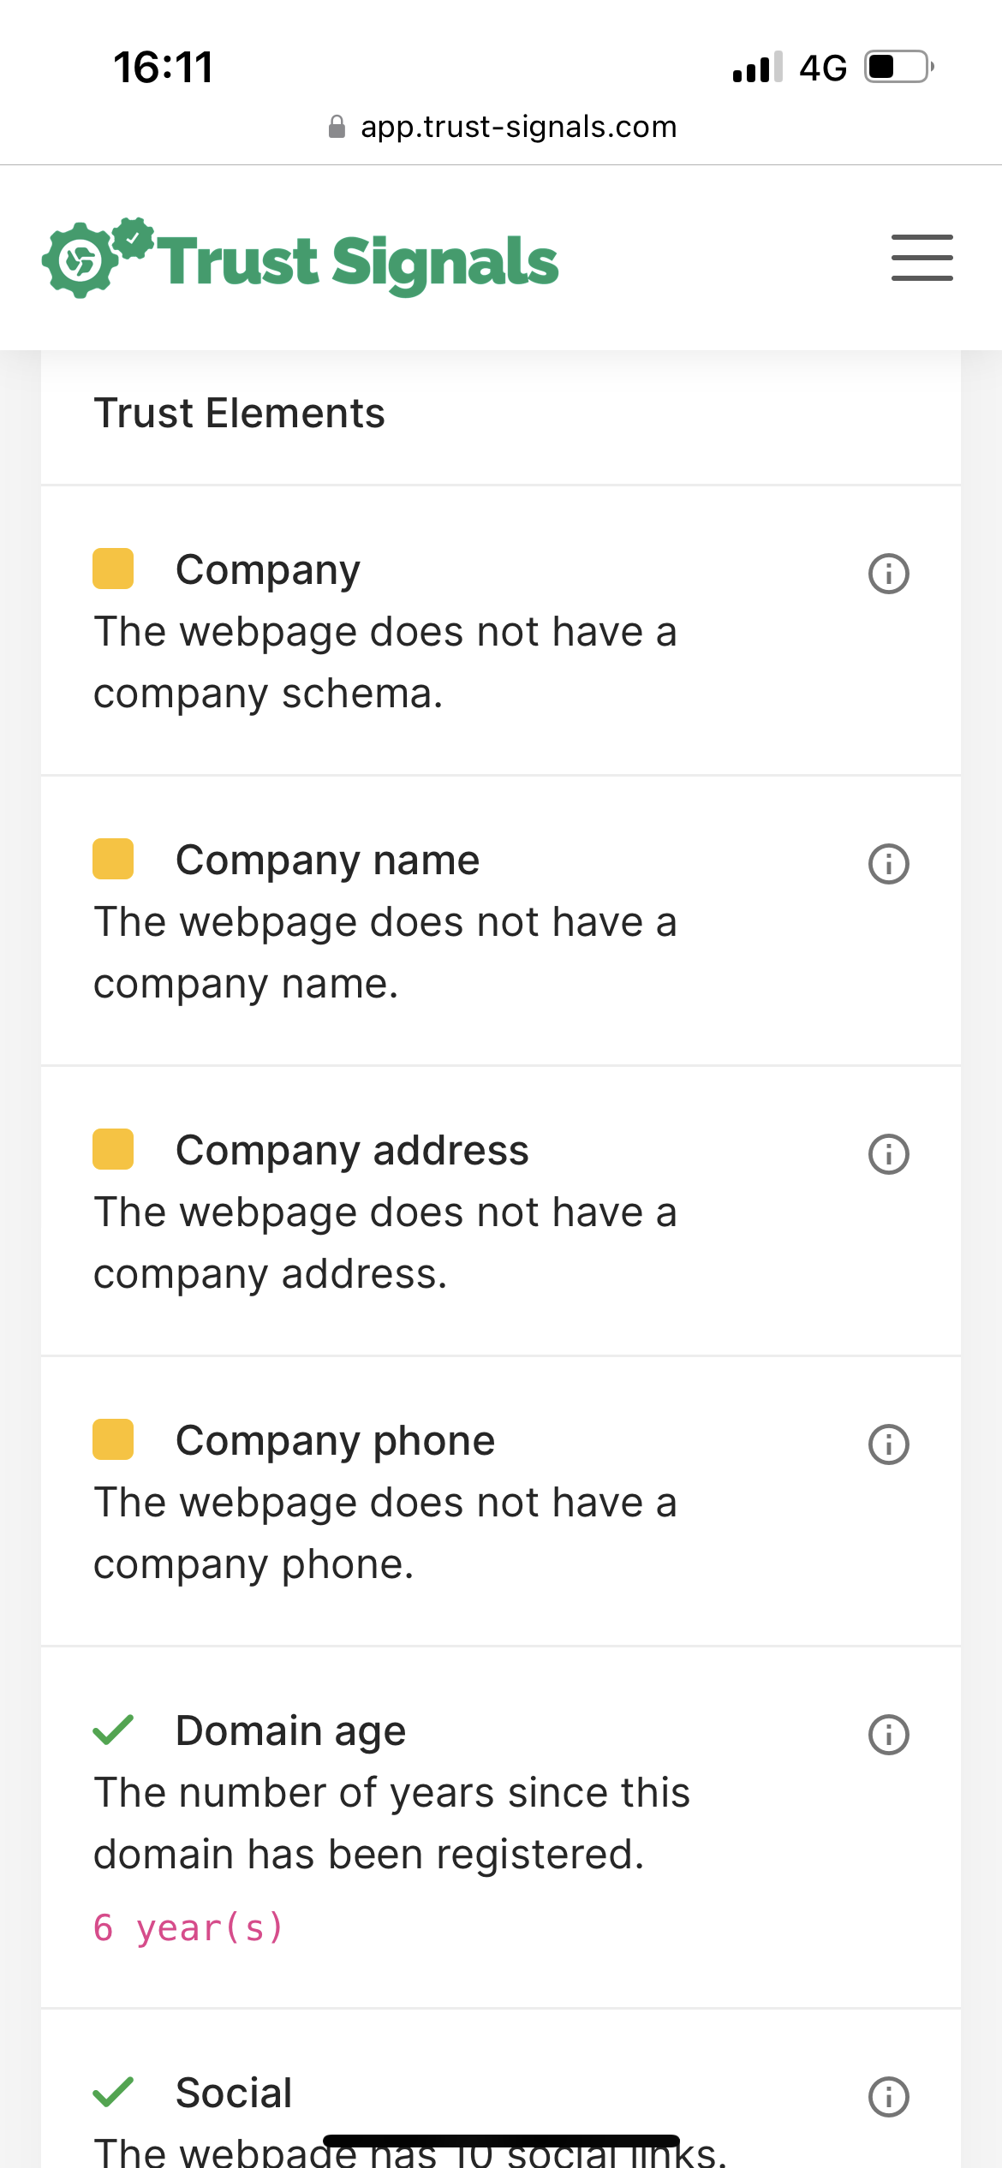Open info icon for Company
This screenshot has height=2168, width=1002.
(888, 574)
